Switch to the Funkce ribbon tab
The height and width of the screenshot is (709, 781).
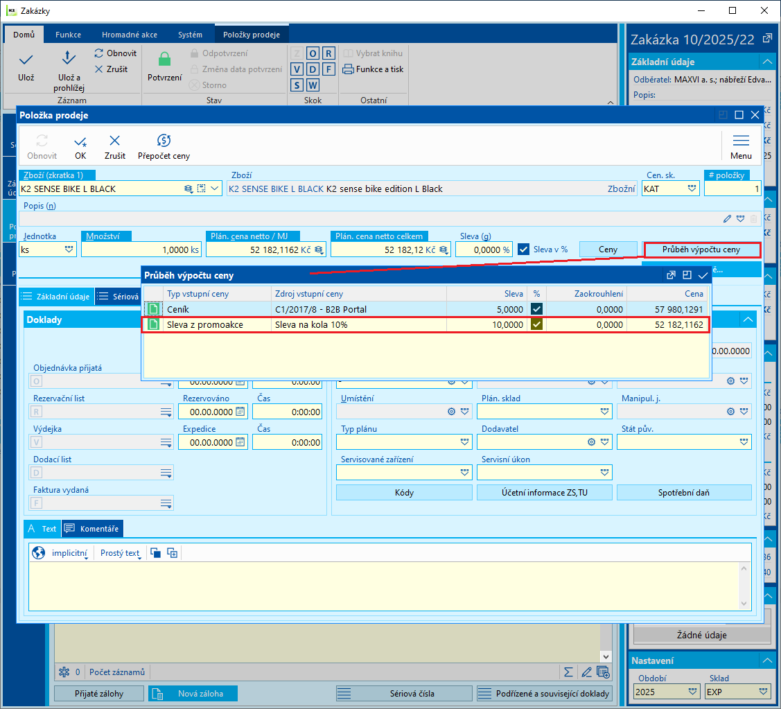point(68,35)
